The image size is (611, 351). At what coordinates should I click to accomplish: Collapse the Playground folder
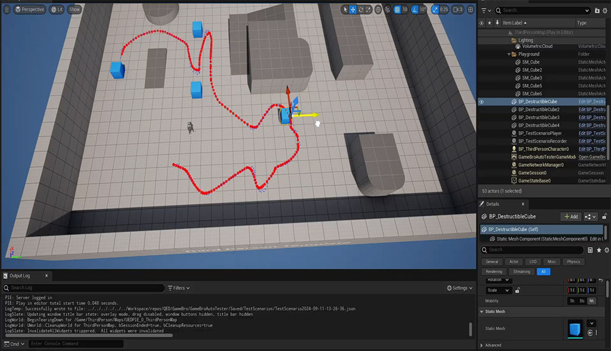pos(509,54)
